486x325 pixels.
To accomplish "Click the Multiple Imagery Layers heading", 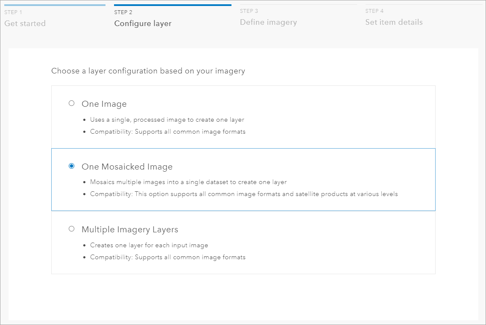I will click(130, 229).
